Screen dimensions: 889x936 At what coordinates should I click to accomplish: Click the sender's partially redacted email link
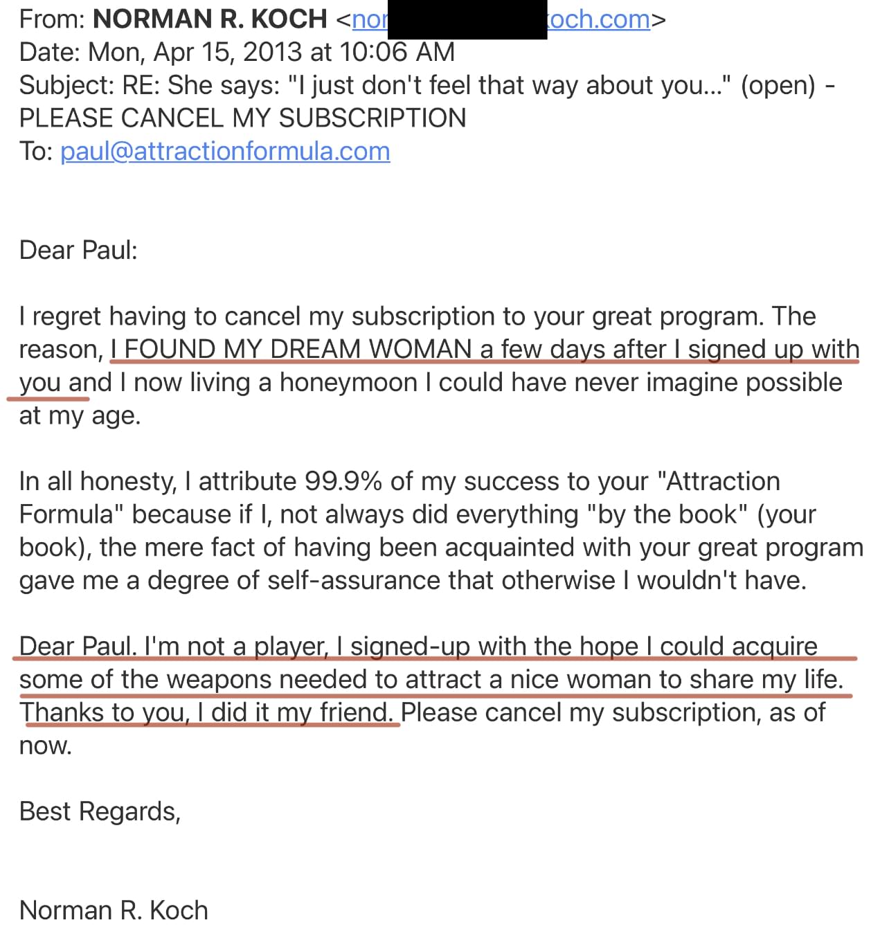pos(599,19)
